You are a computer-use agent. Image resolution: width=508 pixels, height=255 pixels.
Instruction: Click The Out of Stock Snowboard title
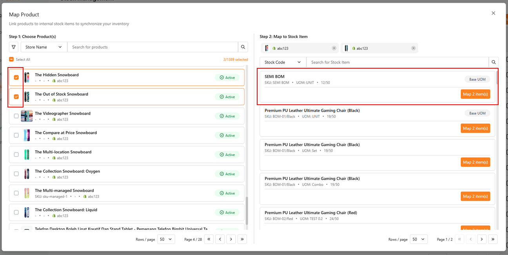tap(62, 94)
